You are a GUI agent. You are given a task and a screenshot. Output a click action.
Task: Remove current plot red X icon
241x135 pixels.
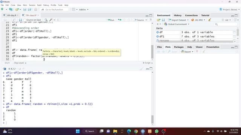pyautogui.click(x=197, y=52)
